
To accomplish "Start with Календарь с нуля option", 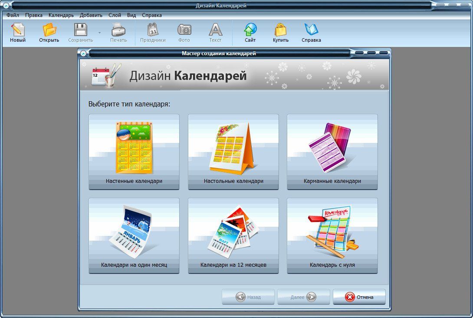I will [332, 235].
